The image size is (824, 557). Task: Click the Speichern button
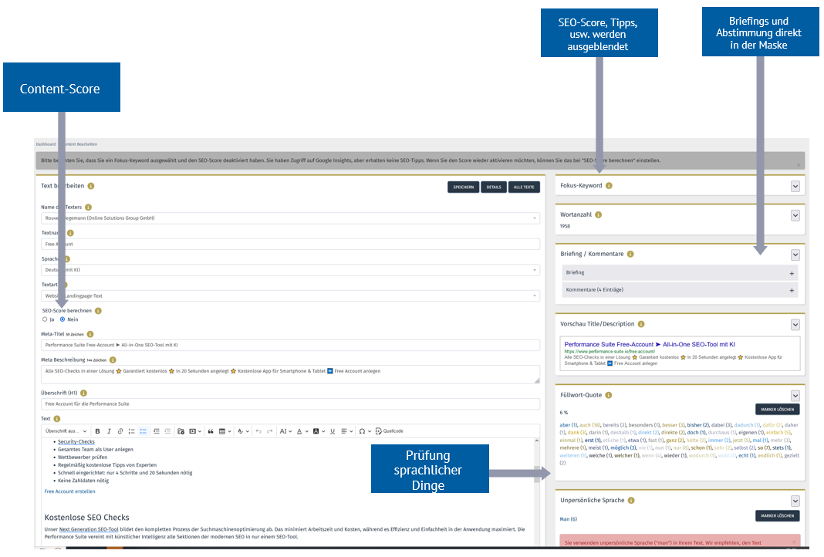click(463, 187)
